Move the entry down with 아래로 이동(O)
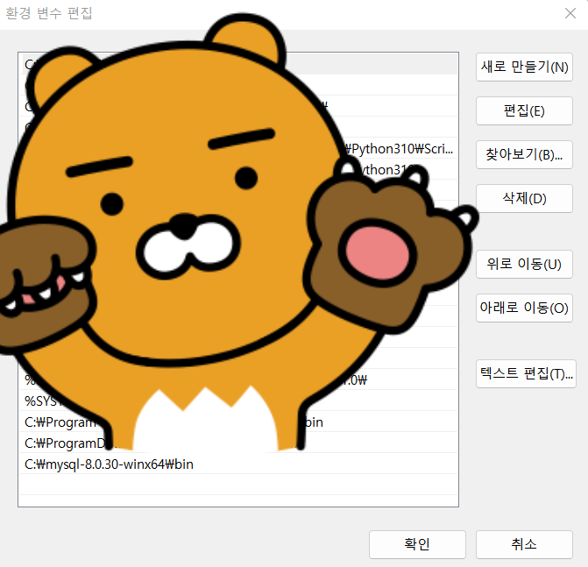Image resolution: width=588 pixels, height=567 pixels. (x=524, y=308)
